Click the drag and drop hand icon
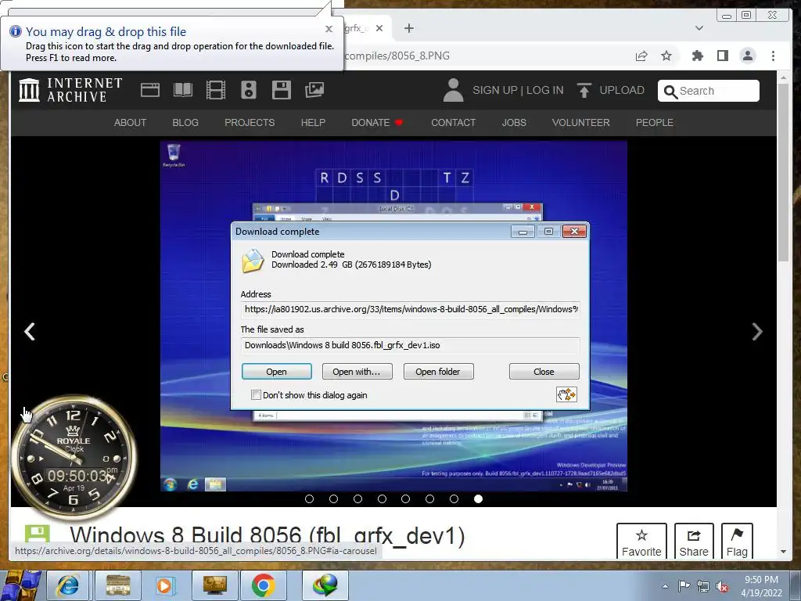The width and height of the screenshot is (801, 601). click(566, 394)
